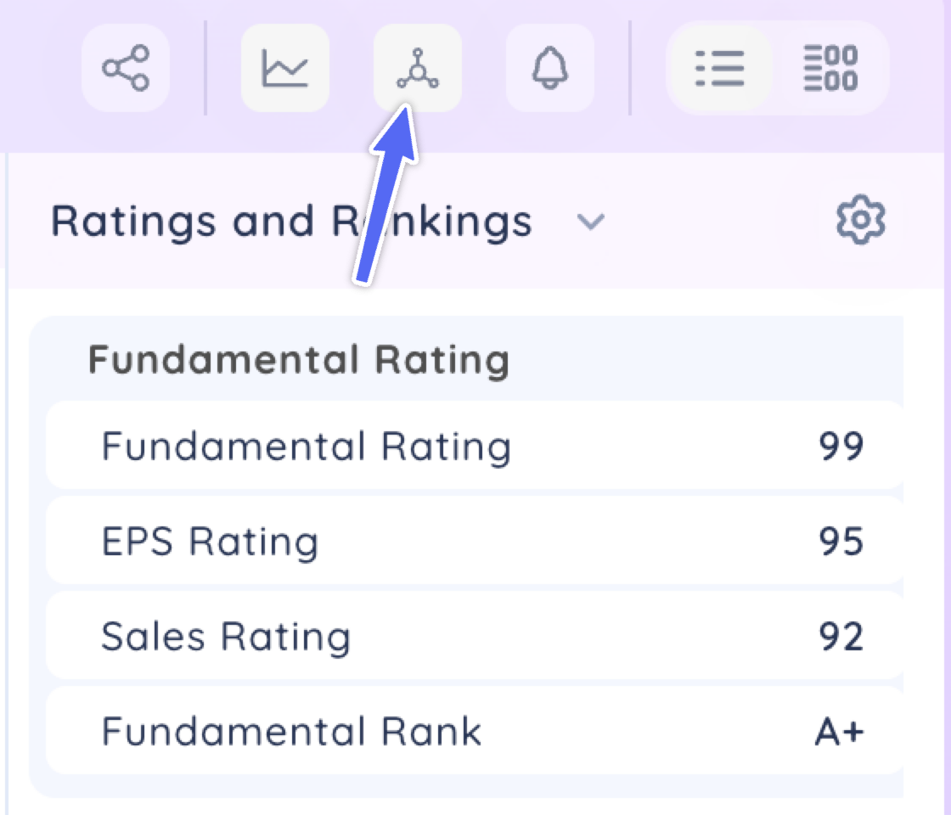Open the line chart view icon
This screenshot has width=951, height=815.
point(285,68)
